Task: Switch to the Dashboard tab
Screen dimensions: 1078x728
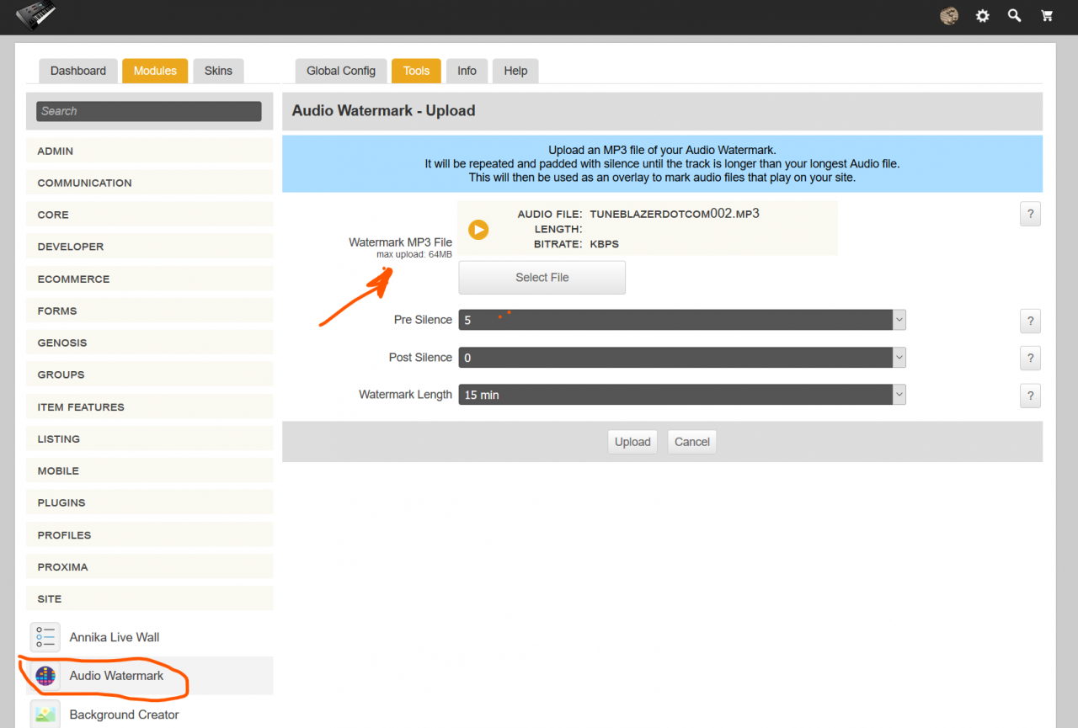Action: [77, 71]
